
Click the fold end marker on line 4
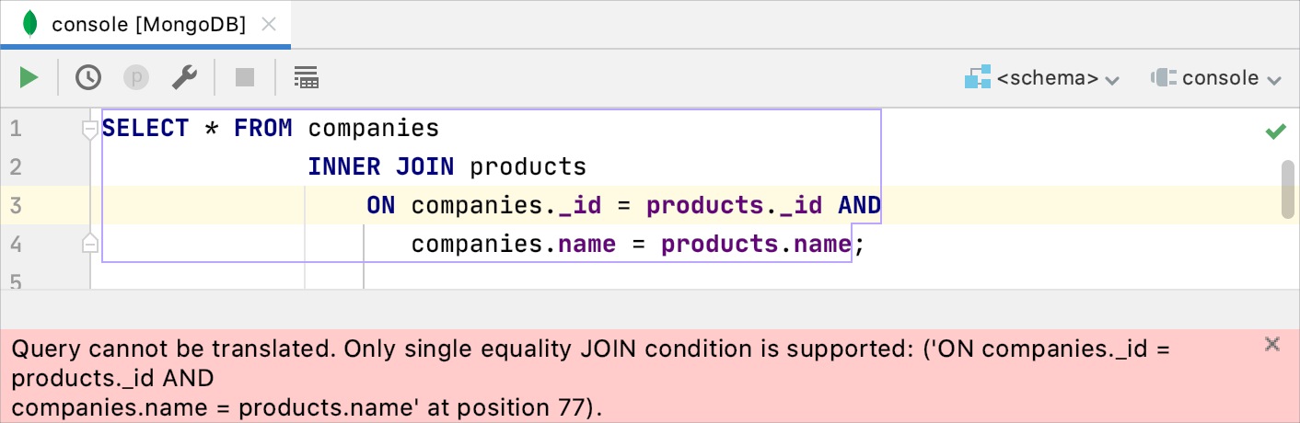coord(90,243)
